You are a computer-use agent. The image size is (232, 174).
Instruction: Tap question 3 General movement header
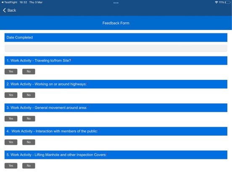point(116,108)
